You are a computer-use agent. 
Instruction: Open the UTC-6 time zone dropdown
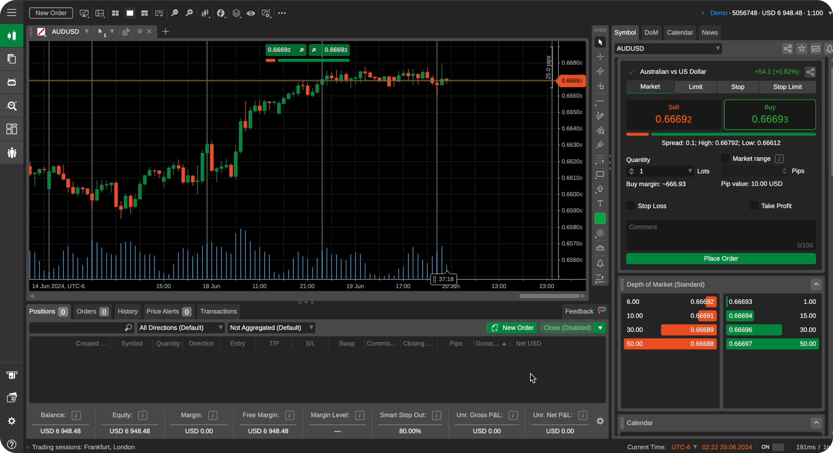[684, 447]
